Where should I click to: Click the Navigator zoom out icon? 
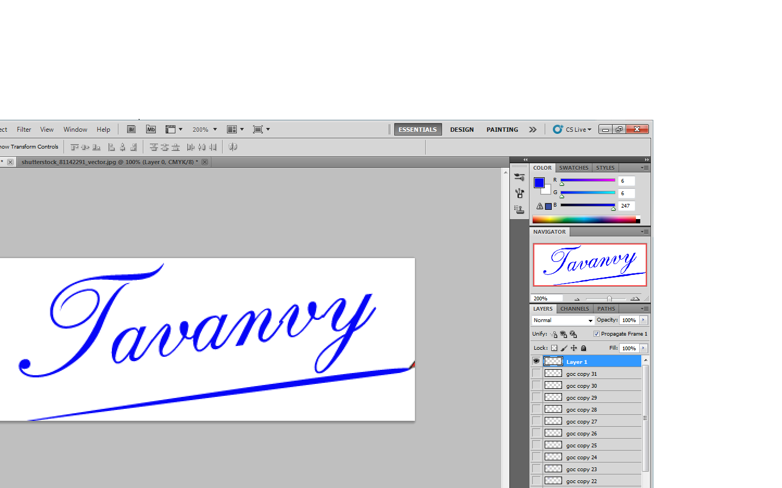[577, 299]
